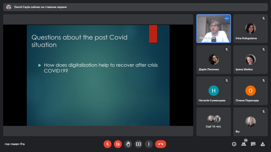This screenshot has height=152, width=271.
Task: Open the activities panel with the shapes icon
Action: [263, 144]
